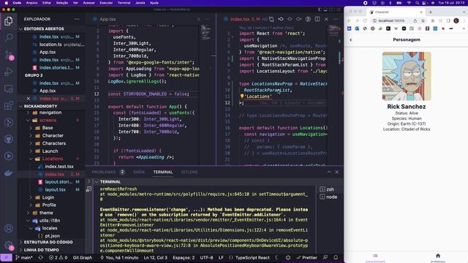
Task: Expand LINHA DO TEMPO section
Action: pyautogui.click(x=41, y=250)
